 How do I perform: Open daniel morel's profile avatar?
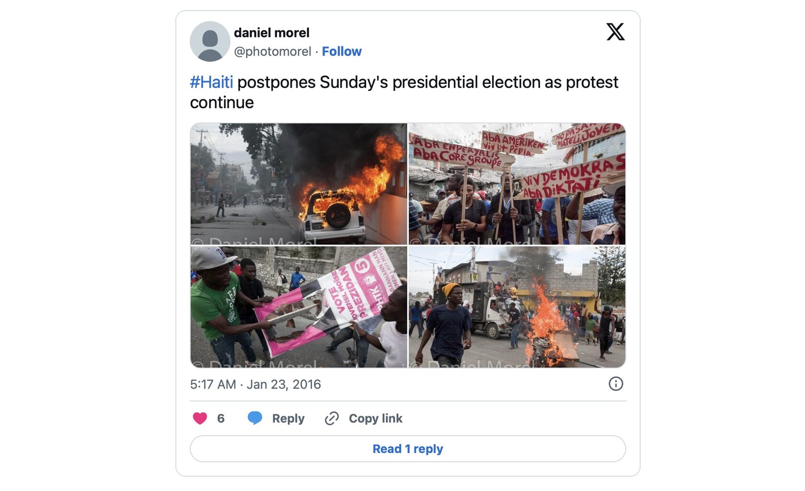(210, 41)
